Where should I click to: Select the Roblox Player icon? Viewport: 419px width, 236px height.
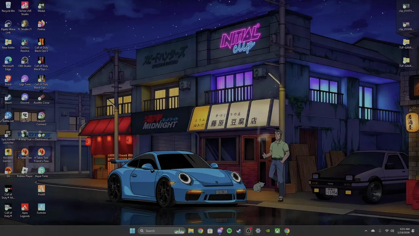[25, 172]
